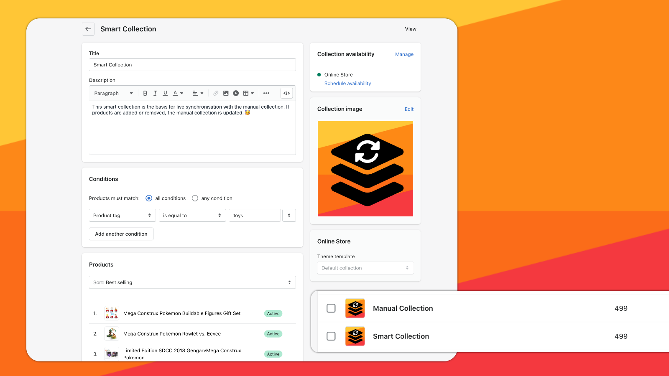Open 'Manual Collection' in the list

pyautogui.click(x=403, y=308)
